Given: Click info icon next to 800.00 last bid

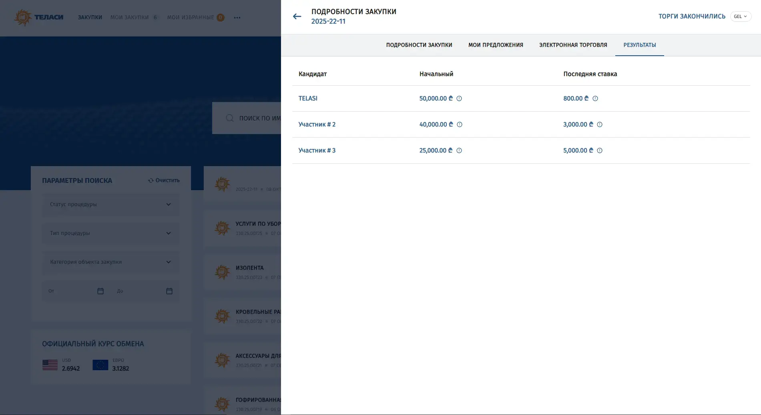Looking at the screenshot, I should point(595,98).
